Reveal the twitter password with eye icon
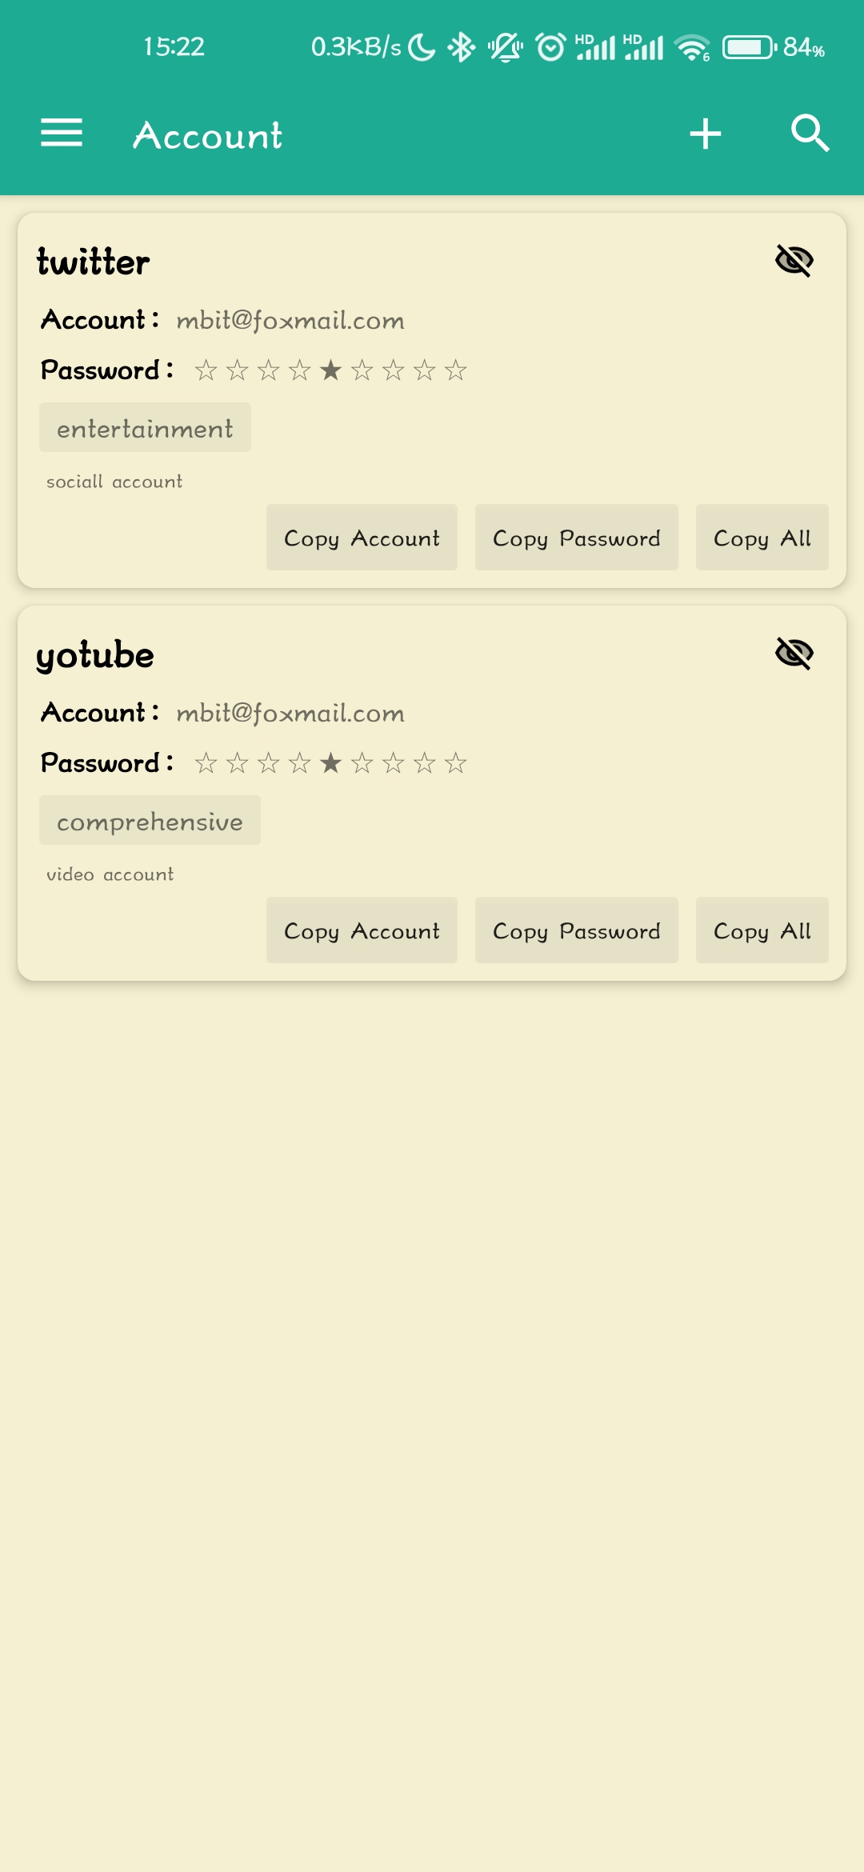This screenshot has width=864, height=1872. pyautogui.click(x=794, y=261)
